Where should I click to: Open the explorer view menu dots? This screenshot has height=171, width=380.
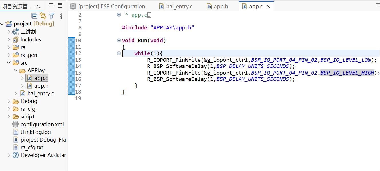pos(61,16)
